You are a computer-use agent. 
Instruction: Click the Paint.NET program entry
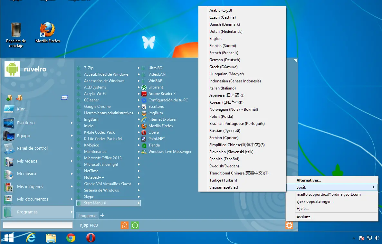click(157, 139)
